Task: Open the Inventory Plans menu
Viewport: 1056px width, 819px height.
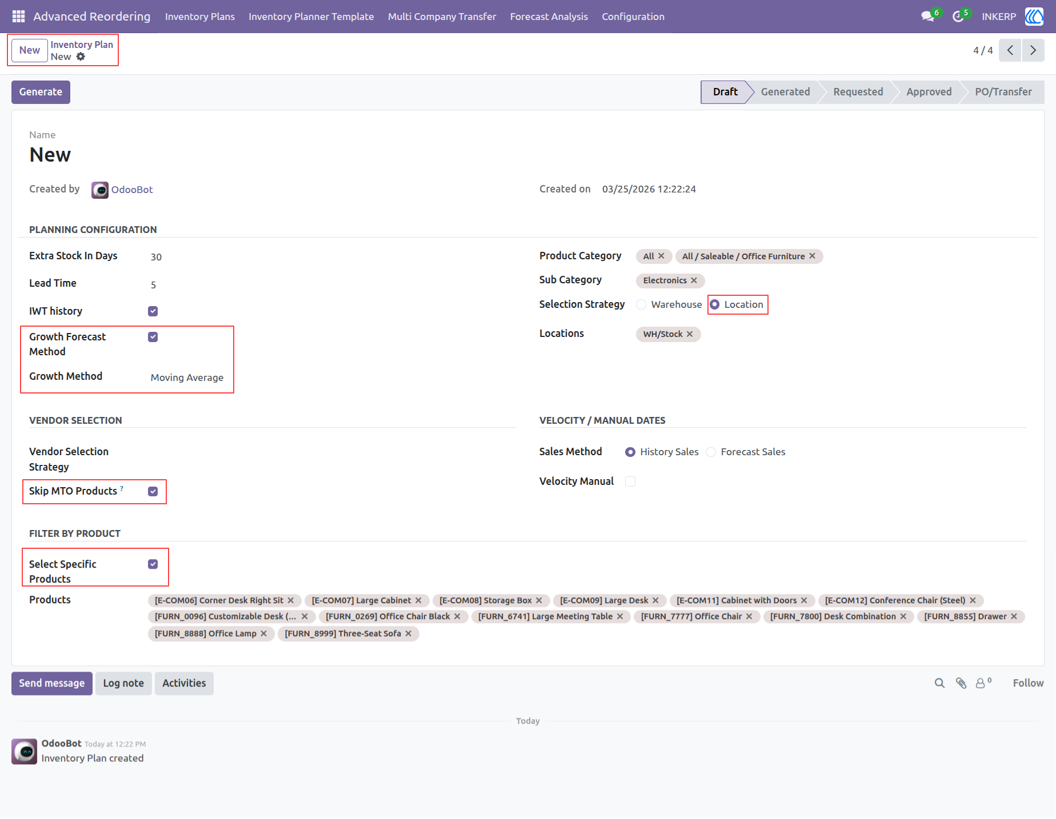Action: click(x=200, y=17)
